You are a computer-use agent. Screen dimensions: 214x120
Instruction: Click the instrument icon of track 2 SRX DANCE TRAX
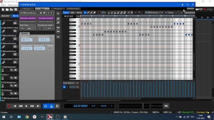tap(4, 31)
